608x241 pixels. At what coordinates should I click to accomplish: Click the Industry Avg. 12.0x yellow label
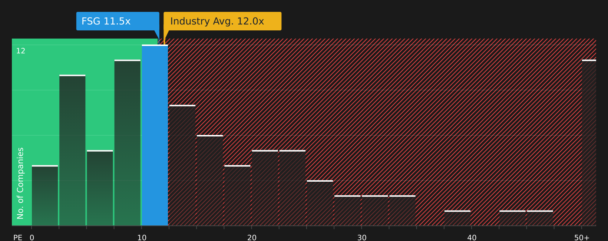pyautogui.click(x=222, y=21)
